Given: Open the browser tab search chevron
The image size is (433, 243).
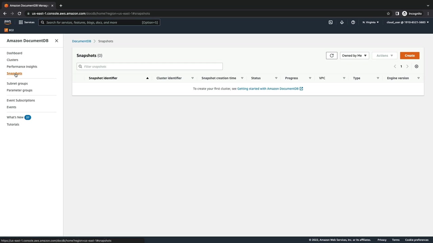Looking at the screenshot, I should (428, 5).
